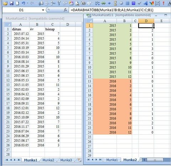Click the fx insert function button
Image resolution: width=171 pixels, height=166 pixels.
point(66,10)
